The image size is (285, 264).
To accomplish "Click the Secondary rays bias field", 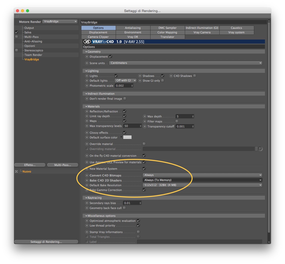I will click(x=131, y=203).
